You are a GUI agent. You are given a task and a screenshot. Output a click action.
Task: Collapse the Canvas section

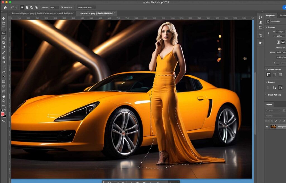coord(266,27)
